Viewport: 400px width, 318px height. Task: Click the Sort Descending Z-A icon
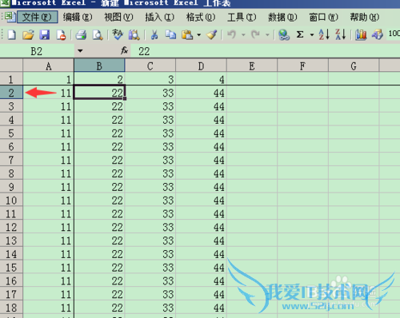tap(340, 34)
